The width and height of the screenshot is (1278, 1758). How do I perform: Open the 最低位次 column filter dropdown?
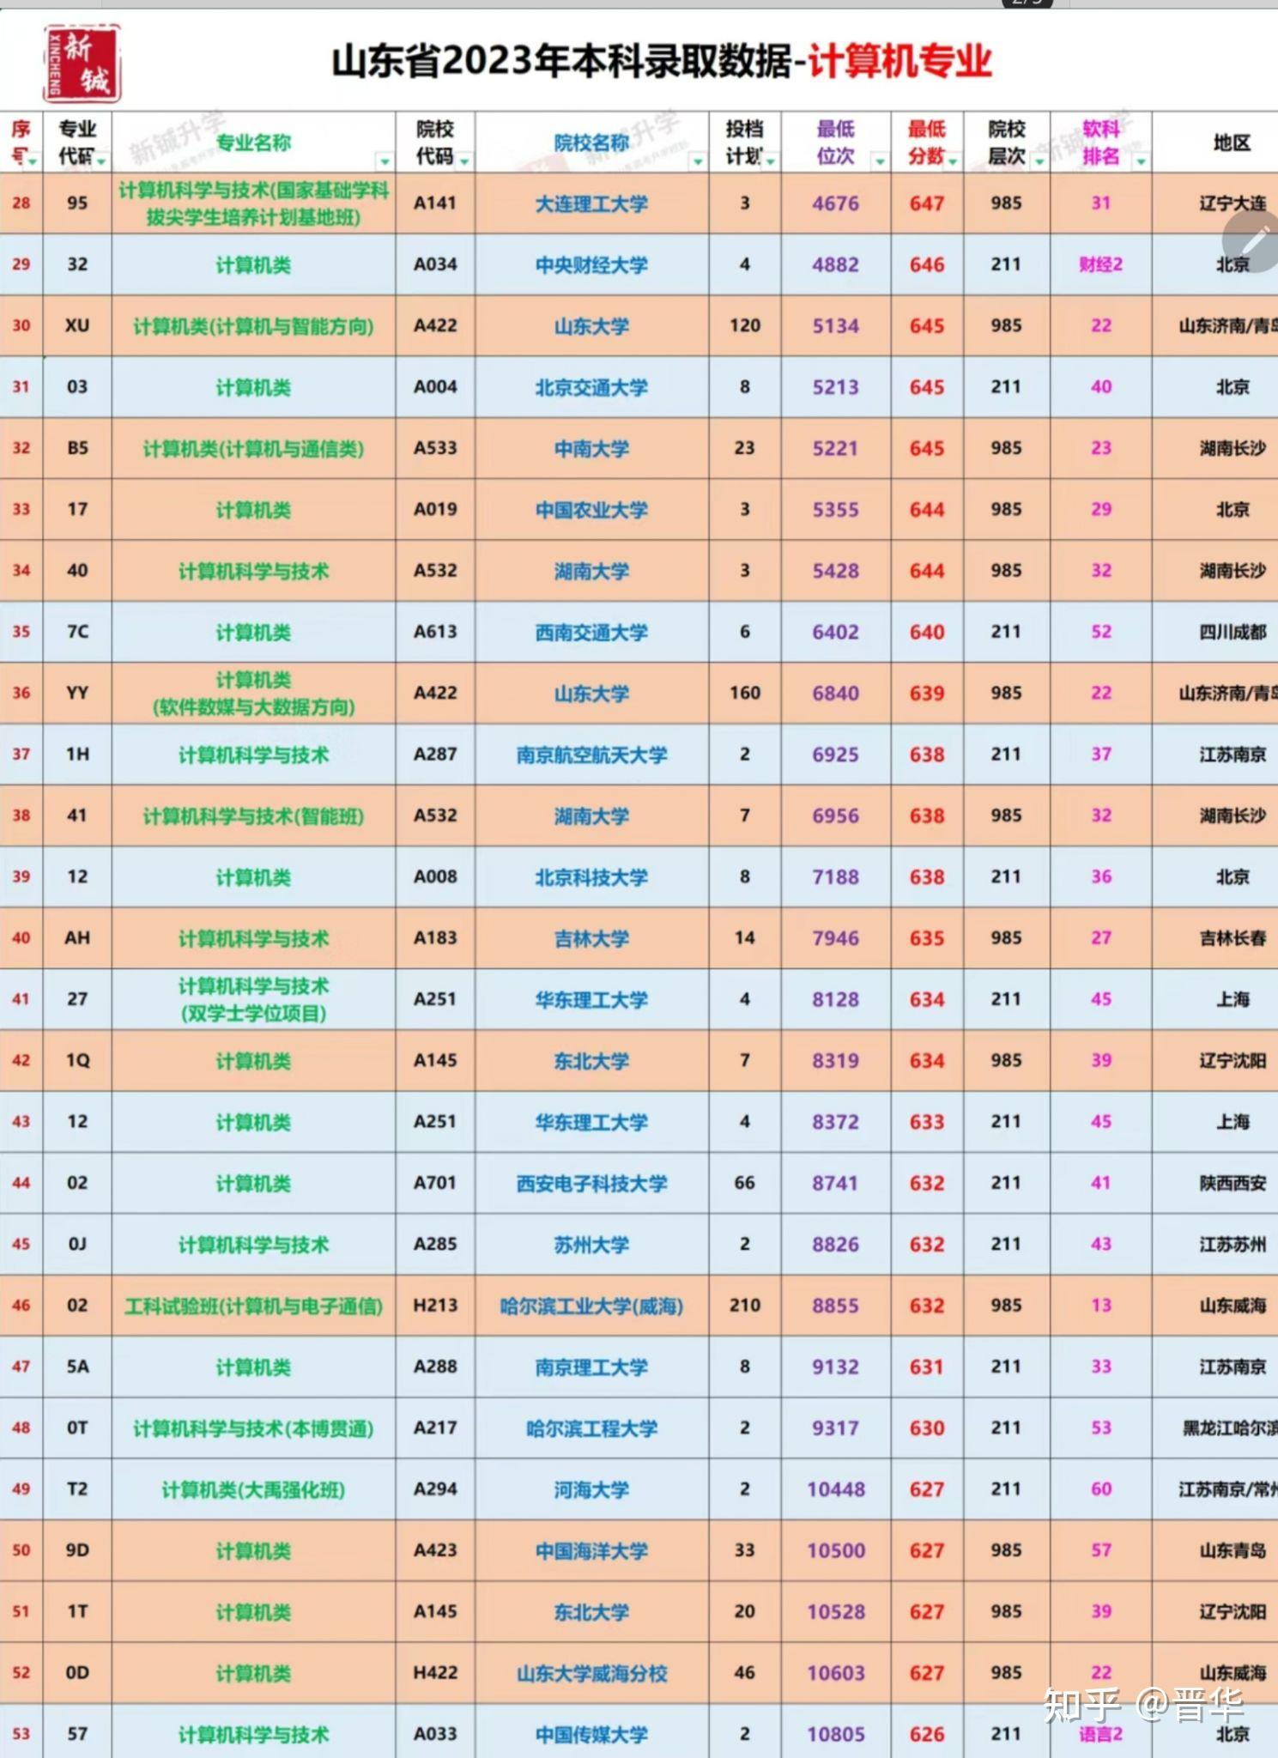[880, 161]
